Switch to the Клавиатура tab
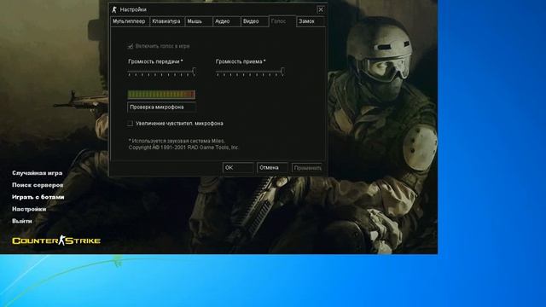546x307 pixels. click(167, 21)
